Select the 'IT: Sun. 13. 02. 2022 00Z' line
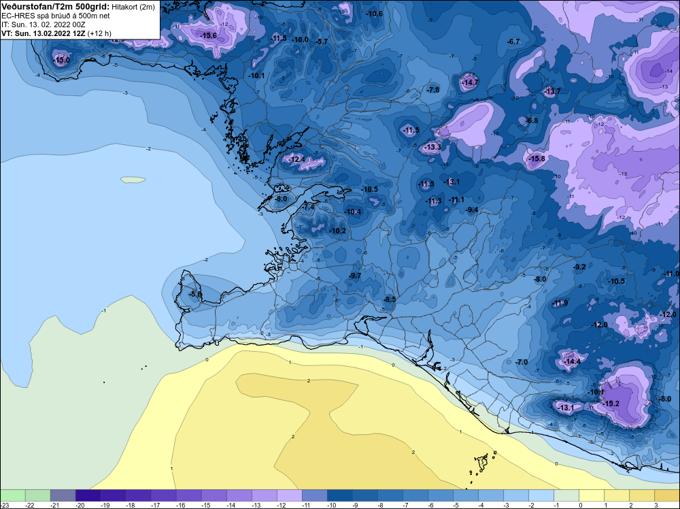 pos(44,24)
